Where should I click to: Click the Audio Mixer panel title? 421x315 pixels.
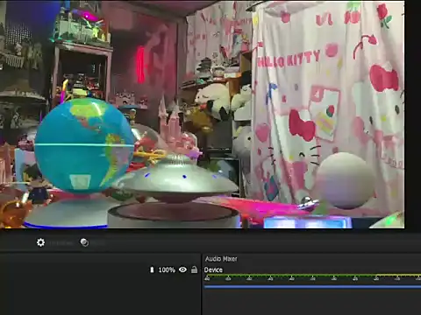(221, 259)
